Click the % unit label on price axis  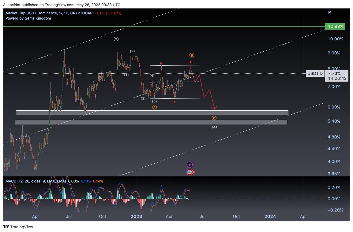pos(330,13)
